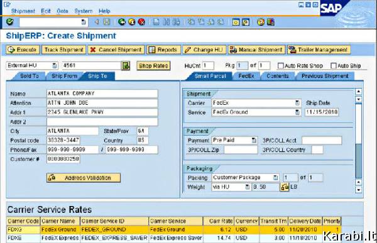The width and height of the screenshot is (377, 243).
Task: Click the Last Page icon
Action: point(221,22)
